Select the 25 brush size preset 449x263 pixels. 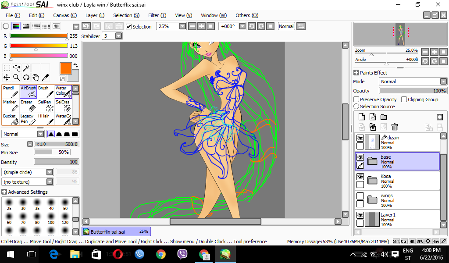click(x=9, y=204)
